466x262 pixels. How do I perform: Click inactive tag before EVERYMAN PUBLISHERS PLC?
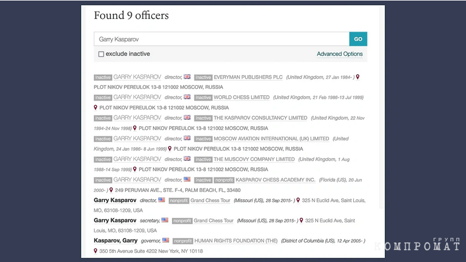point(203,78)
